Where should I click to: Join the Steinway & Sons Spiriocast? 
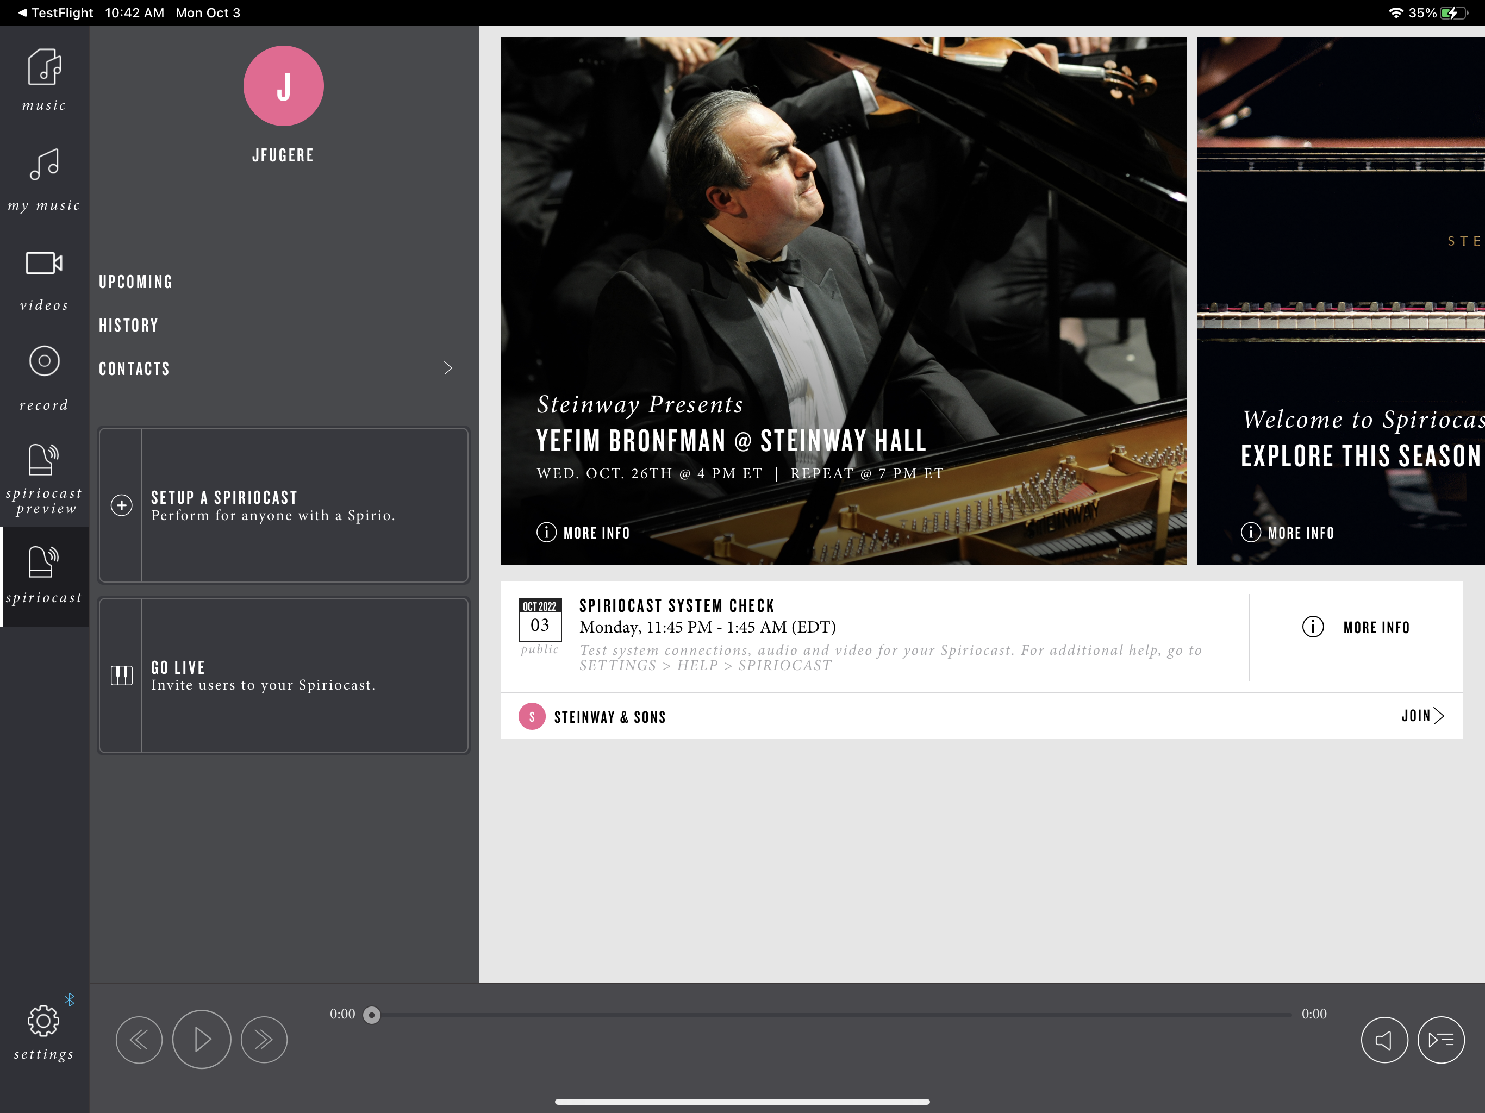tap(1422, 716)
